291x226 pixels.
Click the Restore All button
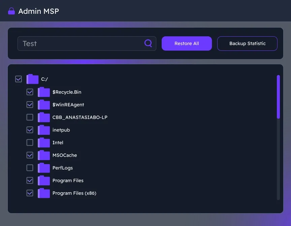click(187, 43)
